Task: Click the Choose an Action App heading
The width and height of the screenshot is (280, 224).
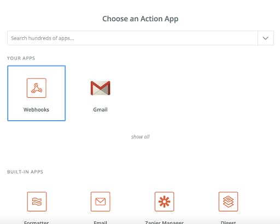Action: click(x=141, y=19)
